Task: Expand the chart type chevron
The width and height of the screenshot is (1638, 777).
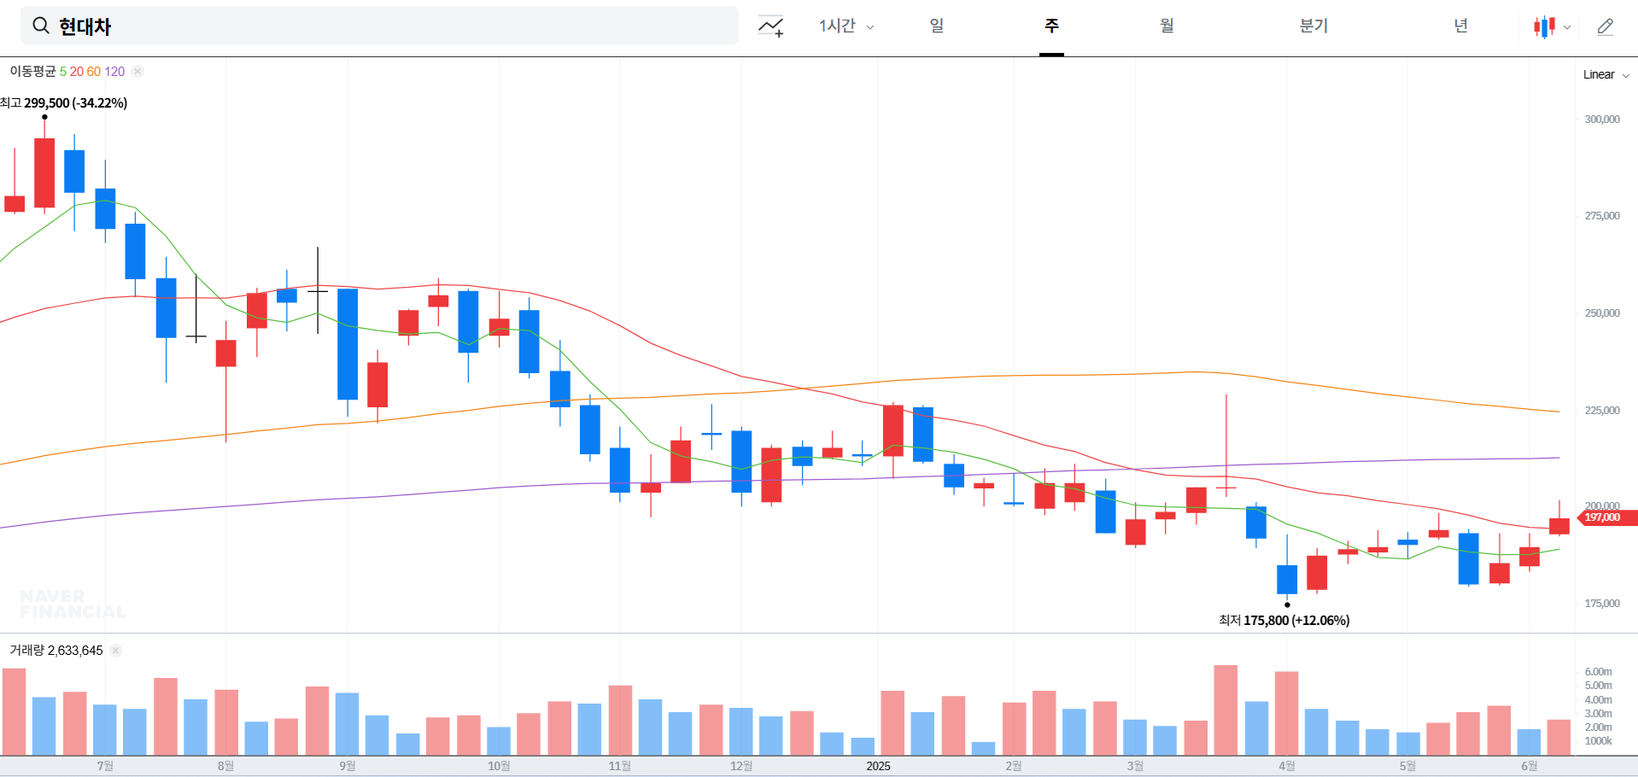Action: click(1567, 27)
